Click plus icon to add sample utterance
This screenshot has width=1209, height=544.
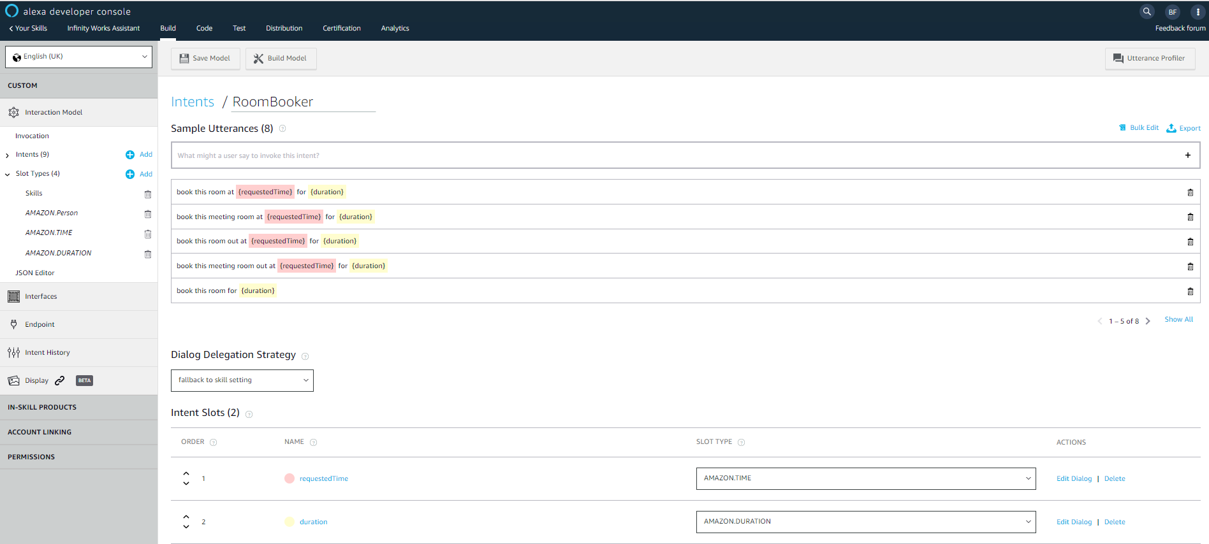pyautogui.click(x=1187, y=155)
